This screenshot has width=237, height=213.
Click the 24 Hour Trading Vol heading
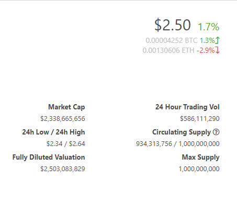[x=187, y=107]
